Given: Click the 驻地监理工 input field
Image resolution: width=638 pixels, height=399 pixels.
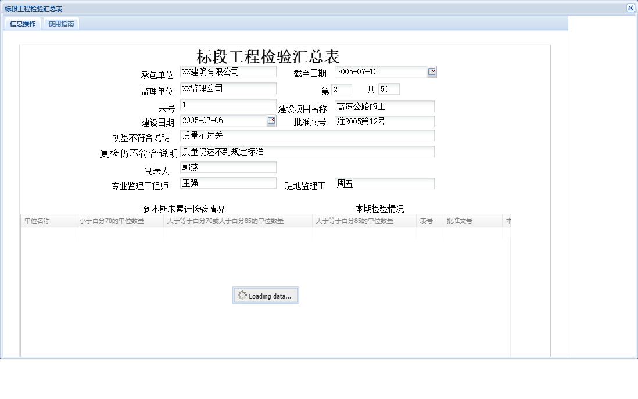Looking at the screenshot, I should tap(383, 183).
